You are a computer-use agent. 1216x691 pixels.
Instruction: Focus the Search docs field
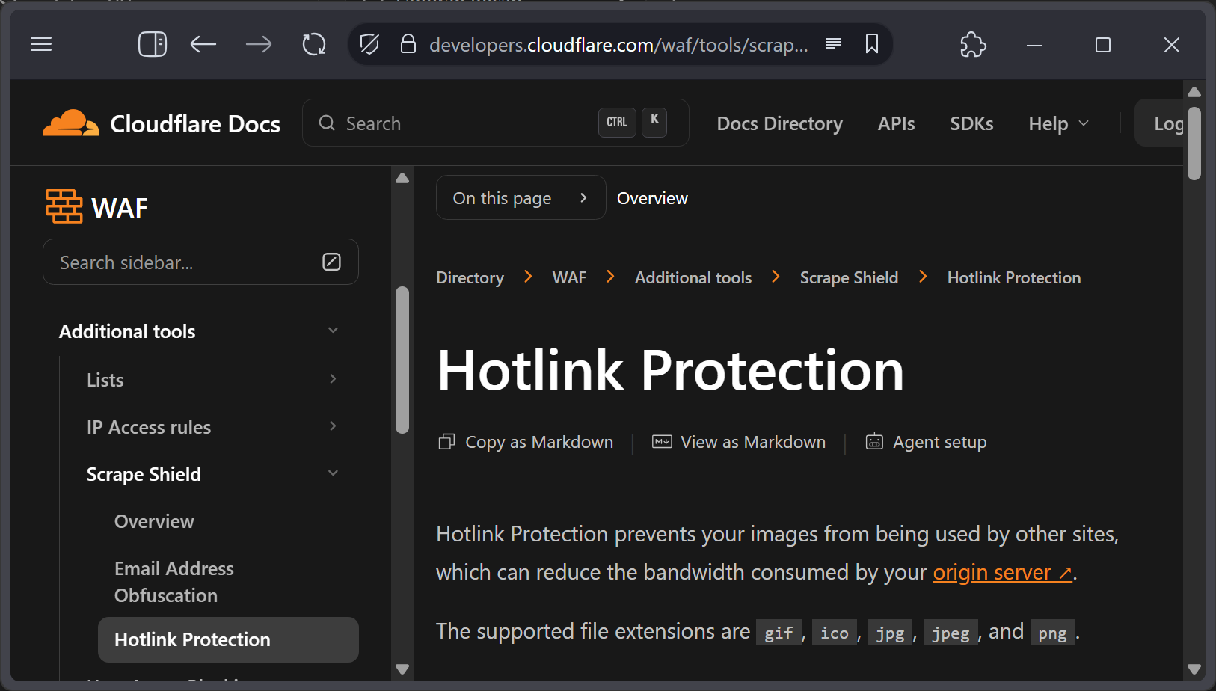click(495, 123)
